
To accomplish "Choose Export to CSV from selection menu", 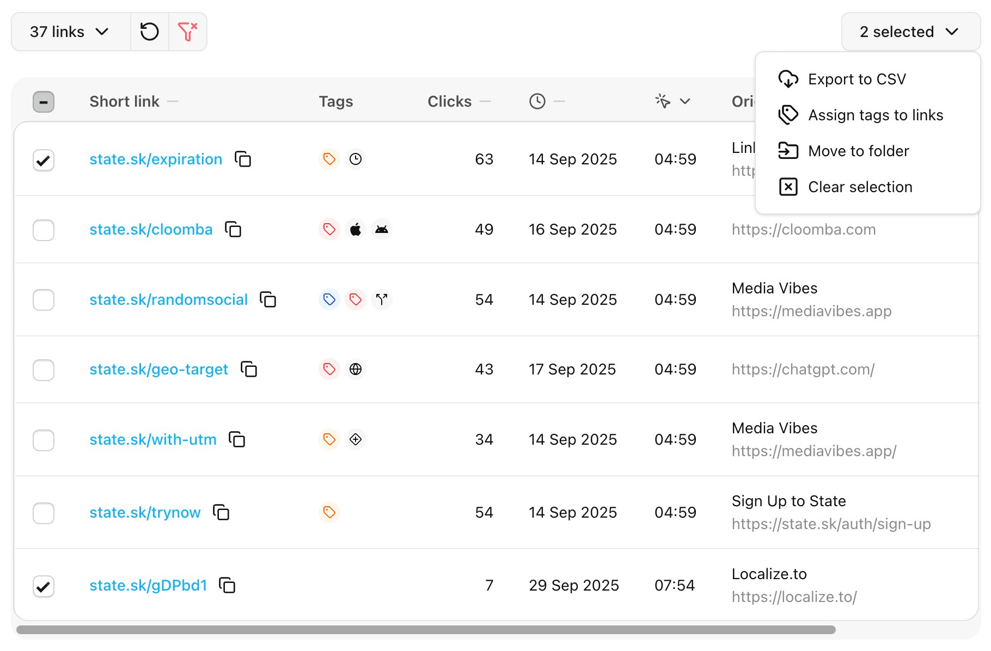I will 857,79.
